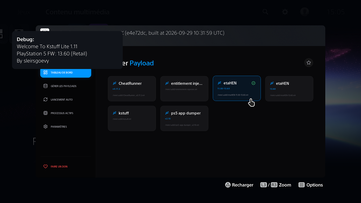
Task: Launch the kstuff payload card
Action: click(x=132, y=119)
